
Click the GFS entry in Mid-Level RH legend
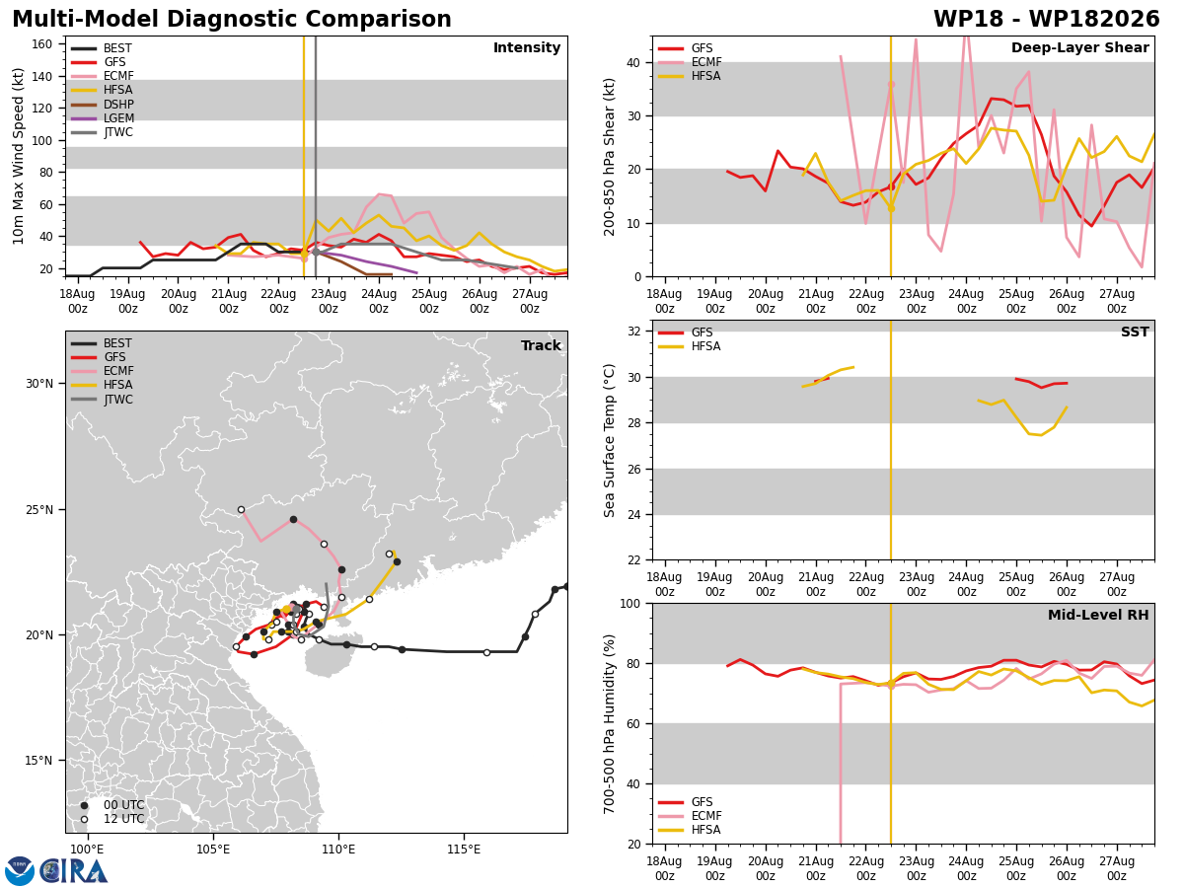[x=686, y=802]
